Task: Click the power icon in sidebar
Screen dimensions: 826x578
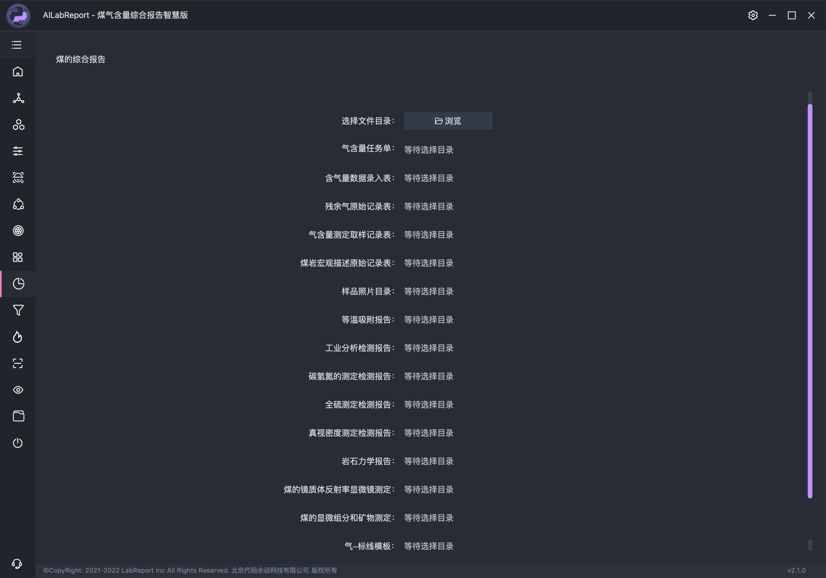Action: (x=18, y=443)
